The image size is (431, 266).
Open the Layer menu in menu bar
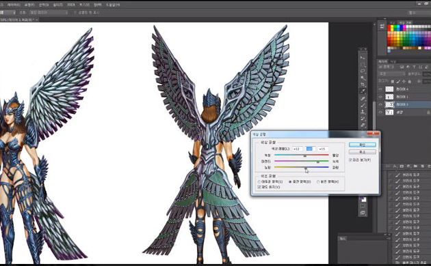tap(14, 5)
